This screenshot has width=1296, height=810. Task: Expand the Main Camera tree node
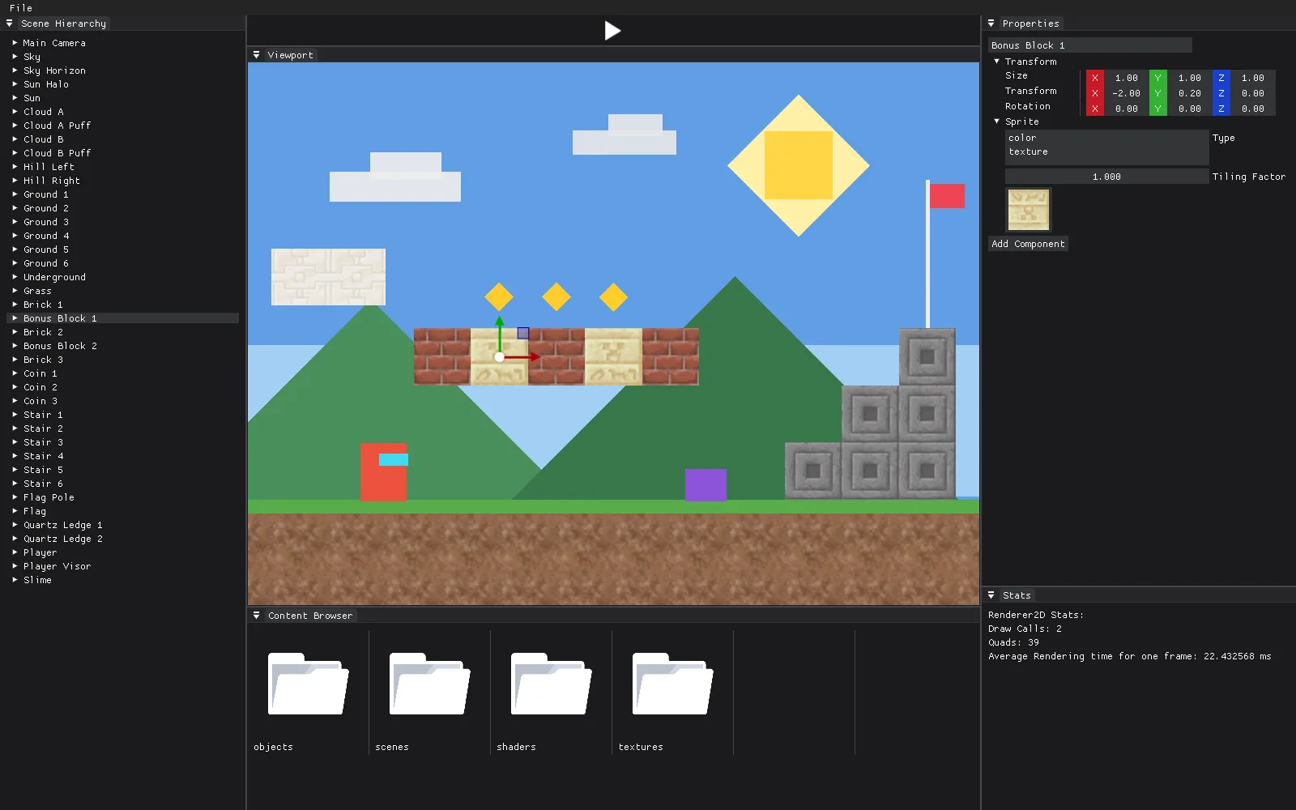[x=15, y=43]
